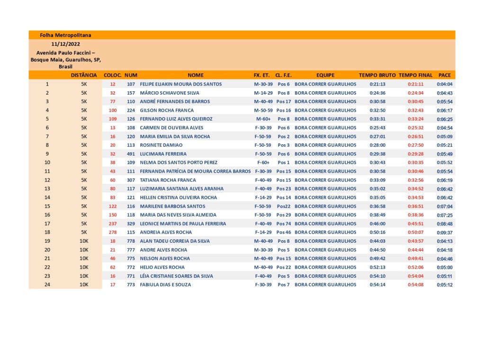The height and width of the screenshot is (342, 485).
Task: Click the name MARIA DAS NEVES SILVA ALMEIDA
Action: pyautogui.click(x=178, y=215)
